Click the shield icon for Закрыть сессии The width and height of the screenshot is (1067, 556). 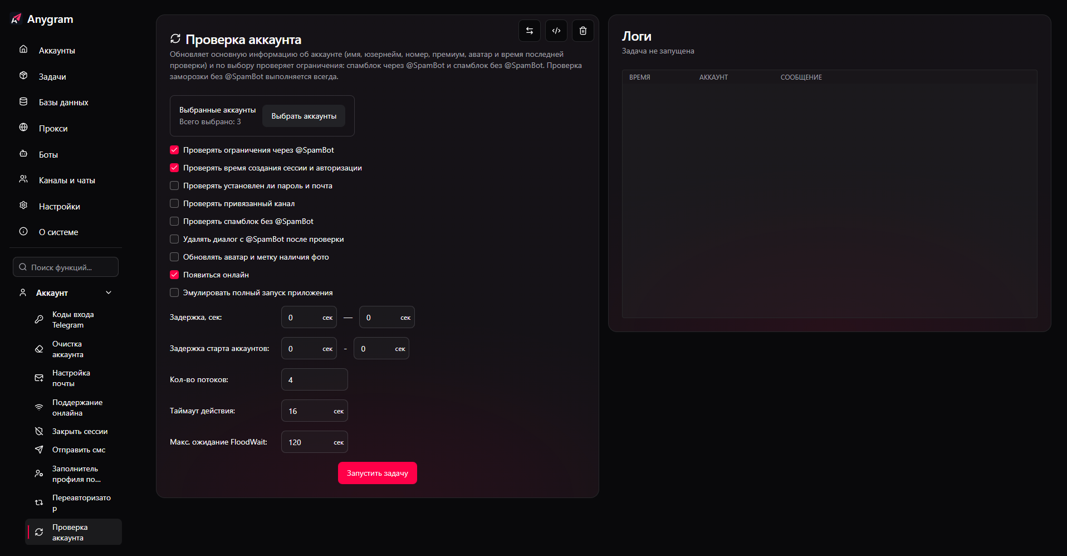tap(39, 431)
